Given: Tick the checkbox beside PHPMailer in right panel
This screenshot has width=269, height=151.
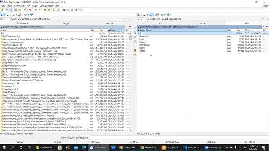Looking at the screenshot, I should tap(139, 45).
